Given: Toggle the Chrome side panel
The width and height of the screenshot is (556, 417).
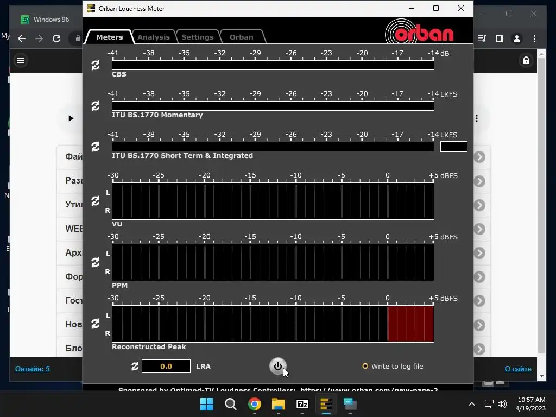Looking at the screenshot, I should 500,39.
